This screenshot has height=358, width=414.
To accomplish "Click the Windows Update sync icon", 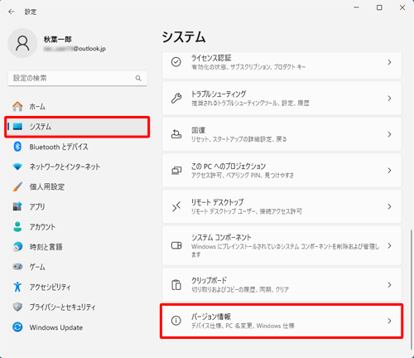I will click(17, 327).
